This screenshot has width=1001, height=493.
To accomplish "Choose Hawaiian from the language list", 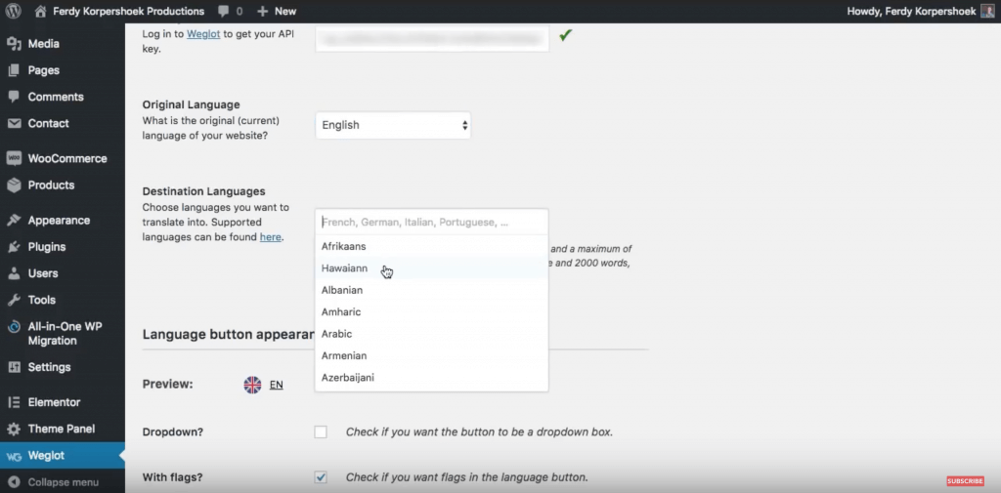I will point(344,268).
